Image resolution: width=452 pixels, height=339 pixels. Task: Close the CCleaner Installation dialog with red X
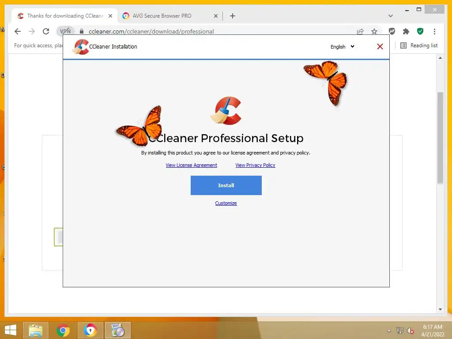click(x=380, y=46)
